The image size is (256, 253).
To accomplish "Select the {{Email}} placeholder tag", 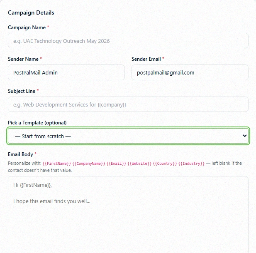I will tap(116, 164).
